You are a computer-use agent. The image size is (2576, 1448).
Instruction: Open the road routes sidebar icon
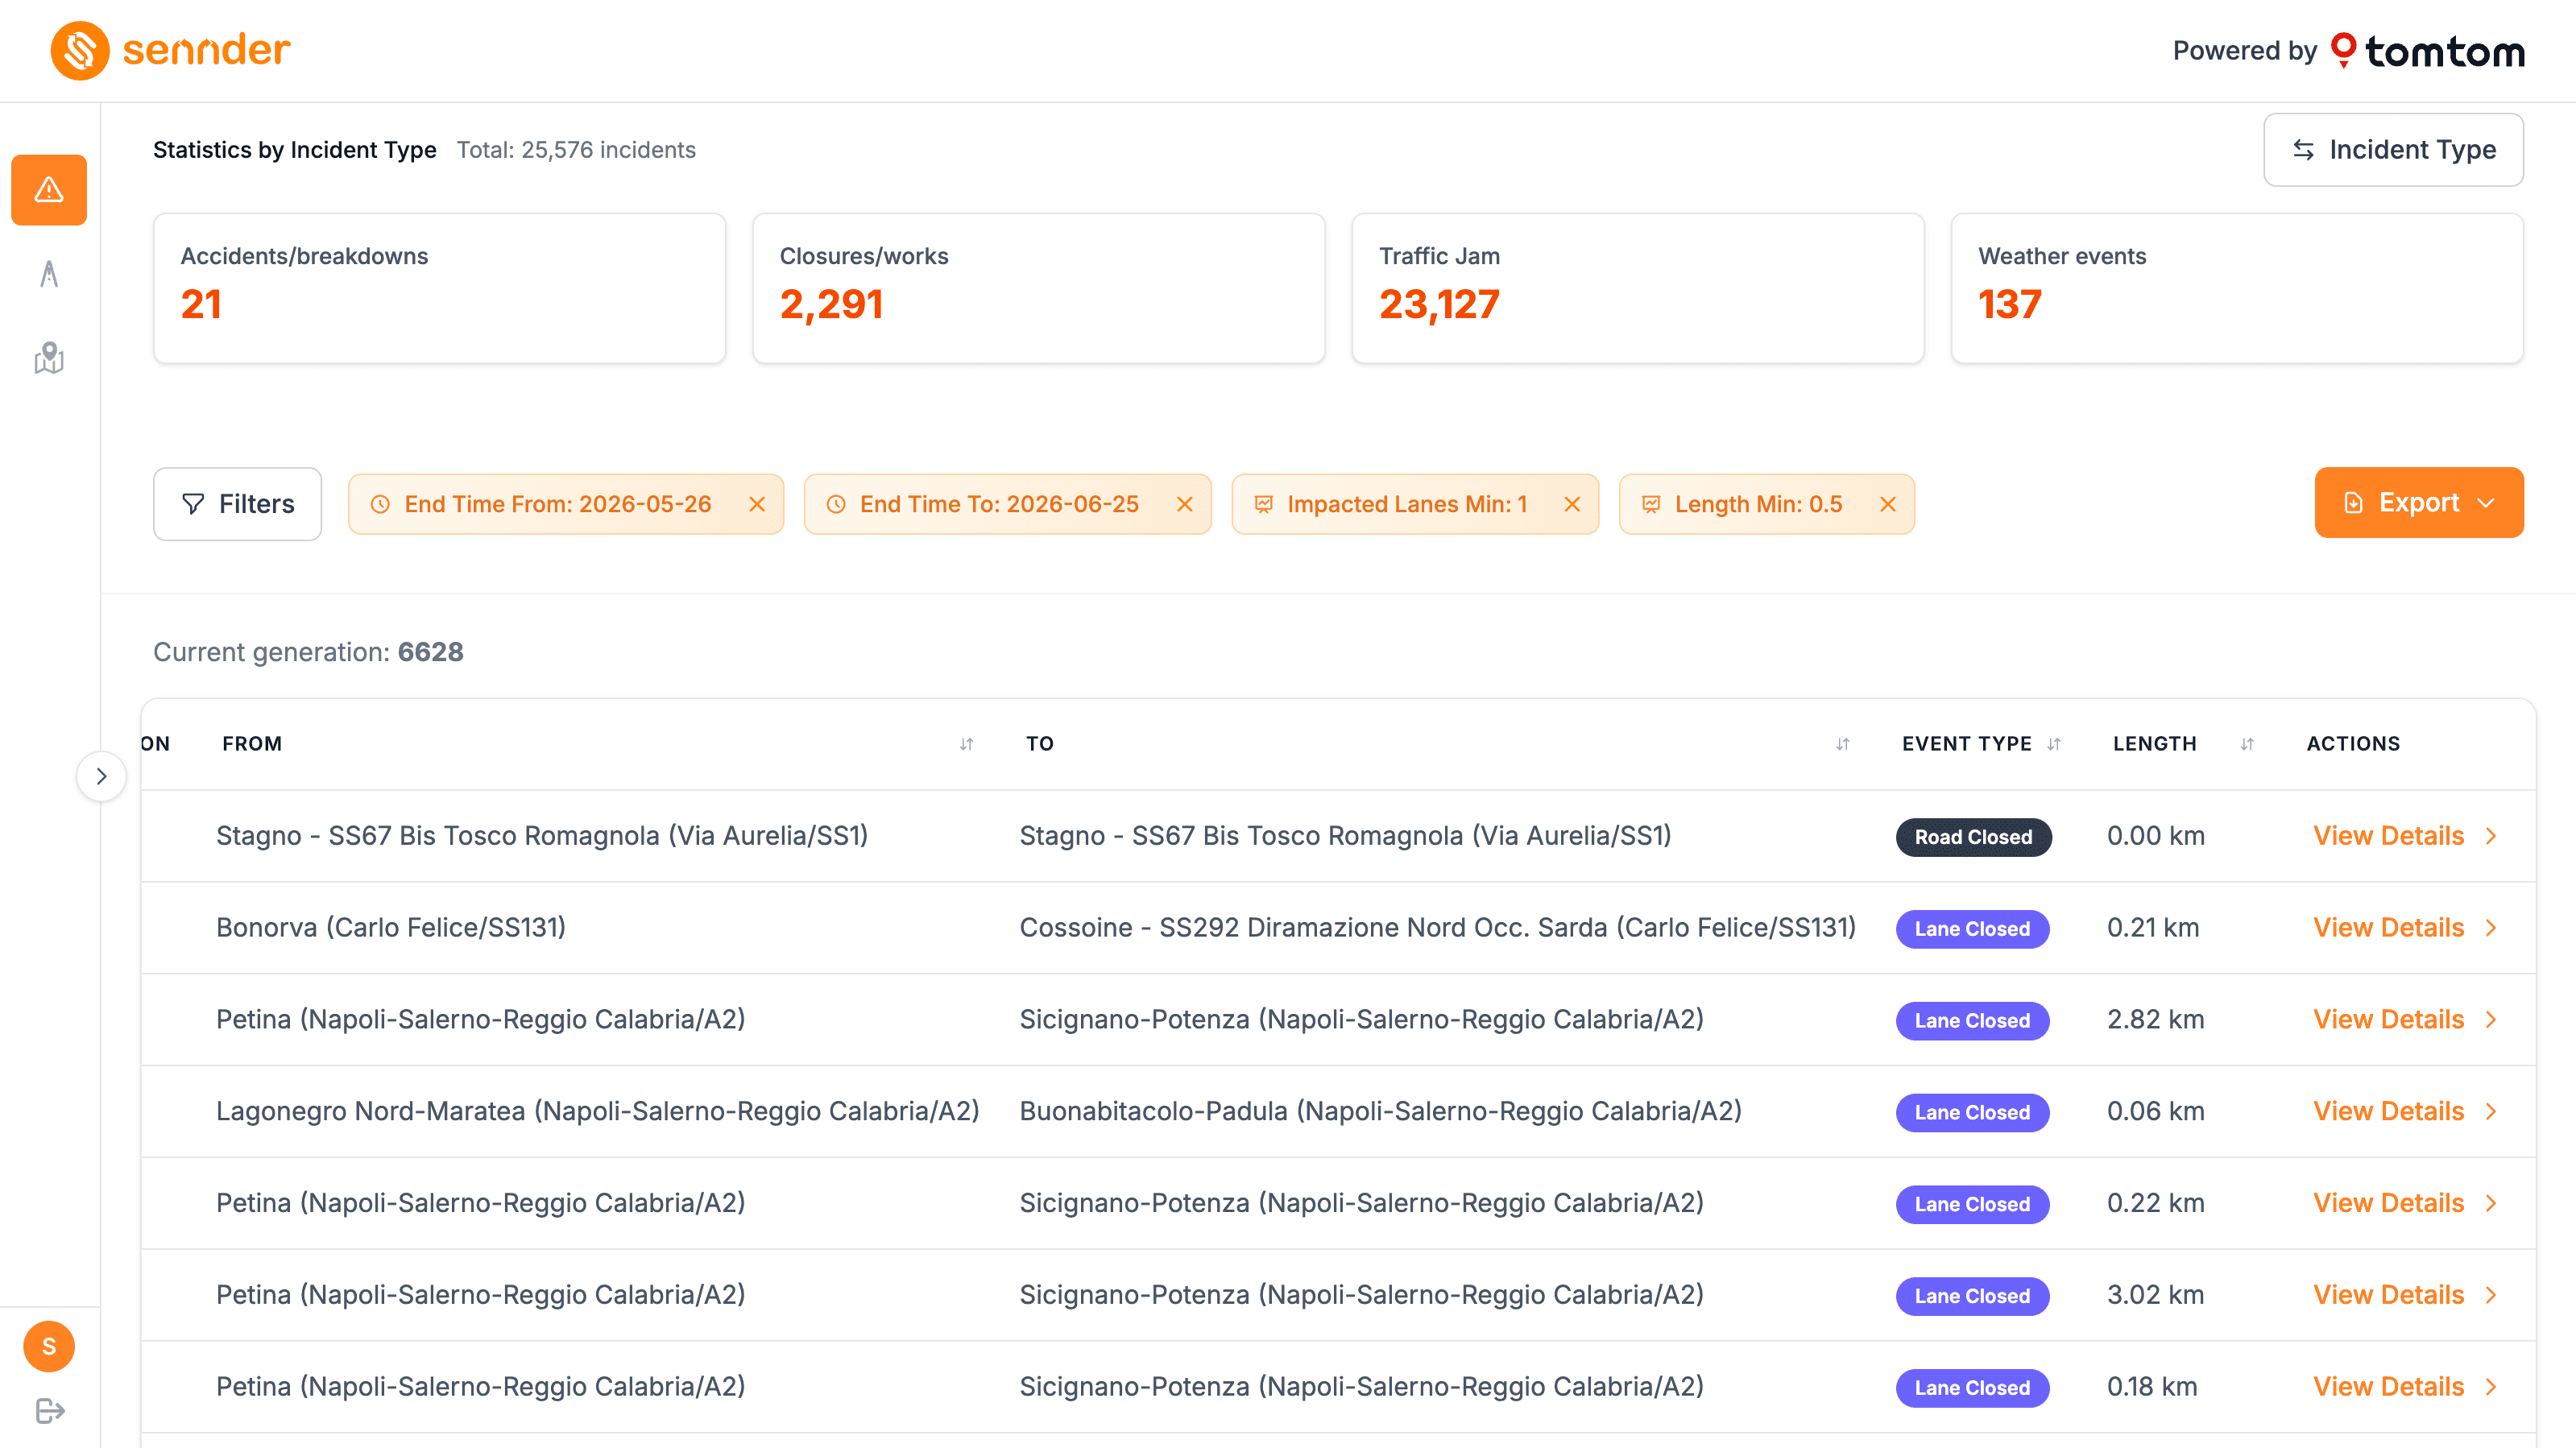[x=49, y=274]
